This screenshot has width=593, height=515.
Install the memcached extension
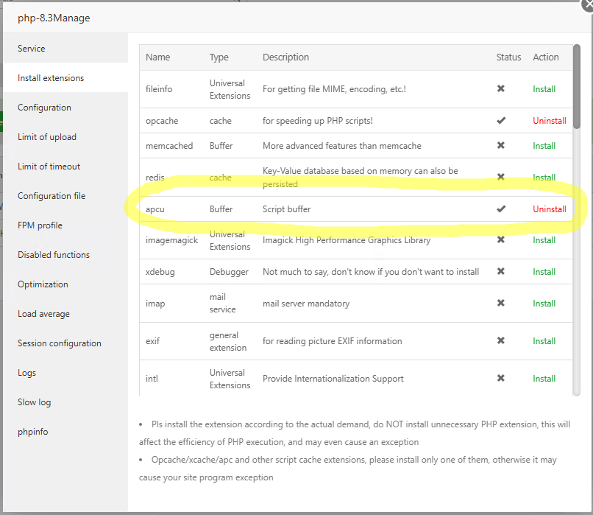[544, 146]
